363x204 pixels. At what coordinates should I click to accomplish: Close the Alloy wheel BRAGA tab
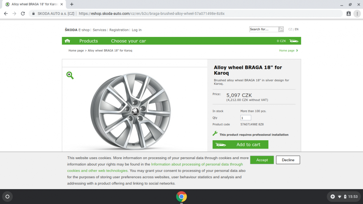[x=62, y=4]
